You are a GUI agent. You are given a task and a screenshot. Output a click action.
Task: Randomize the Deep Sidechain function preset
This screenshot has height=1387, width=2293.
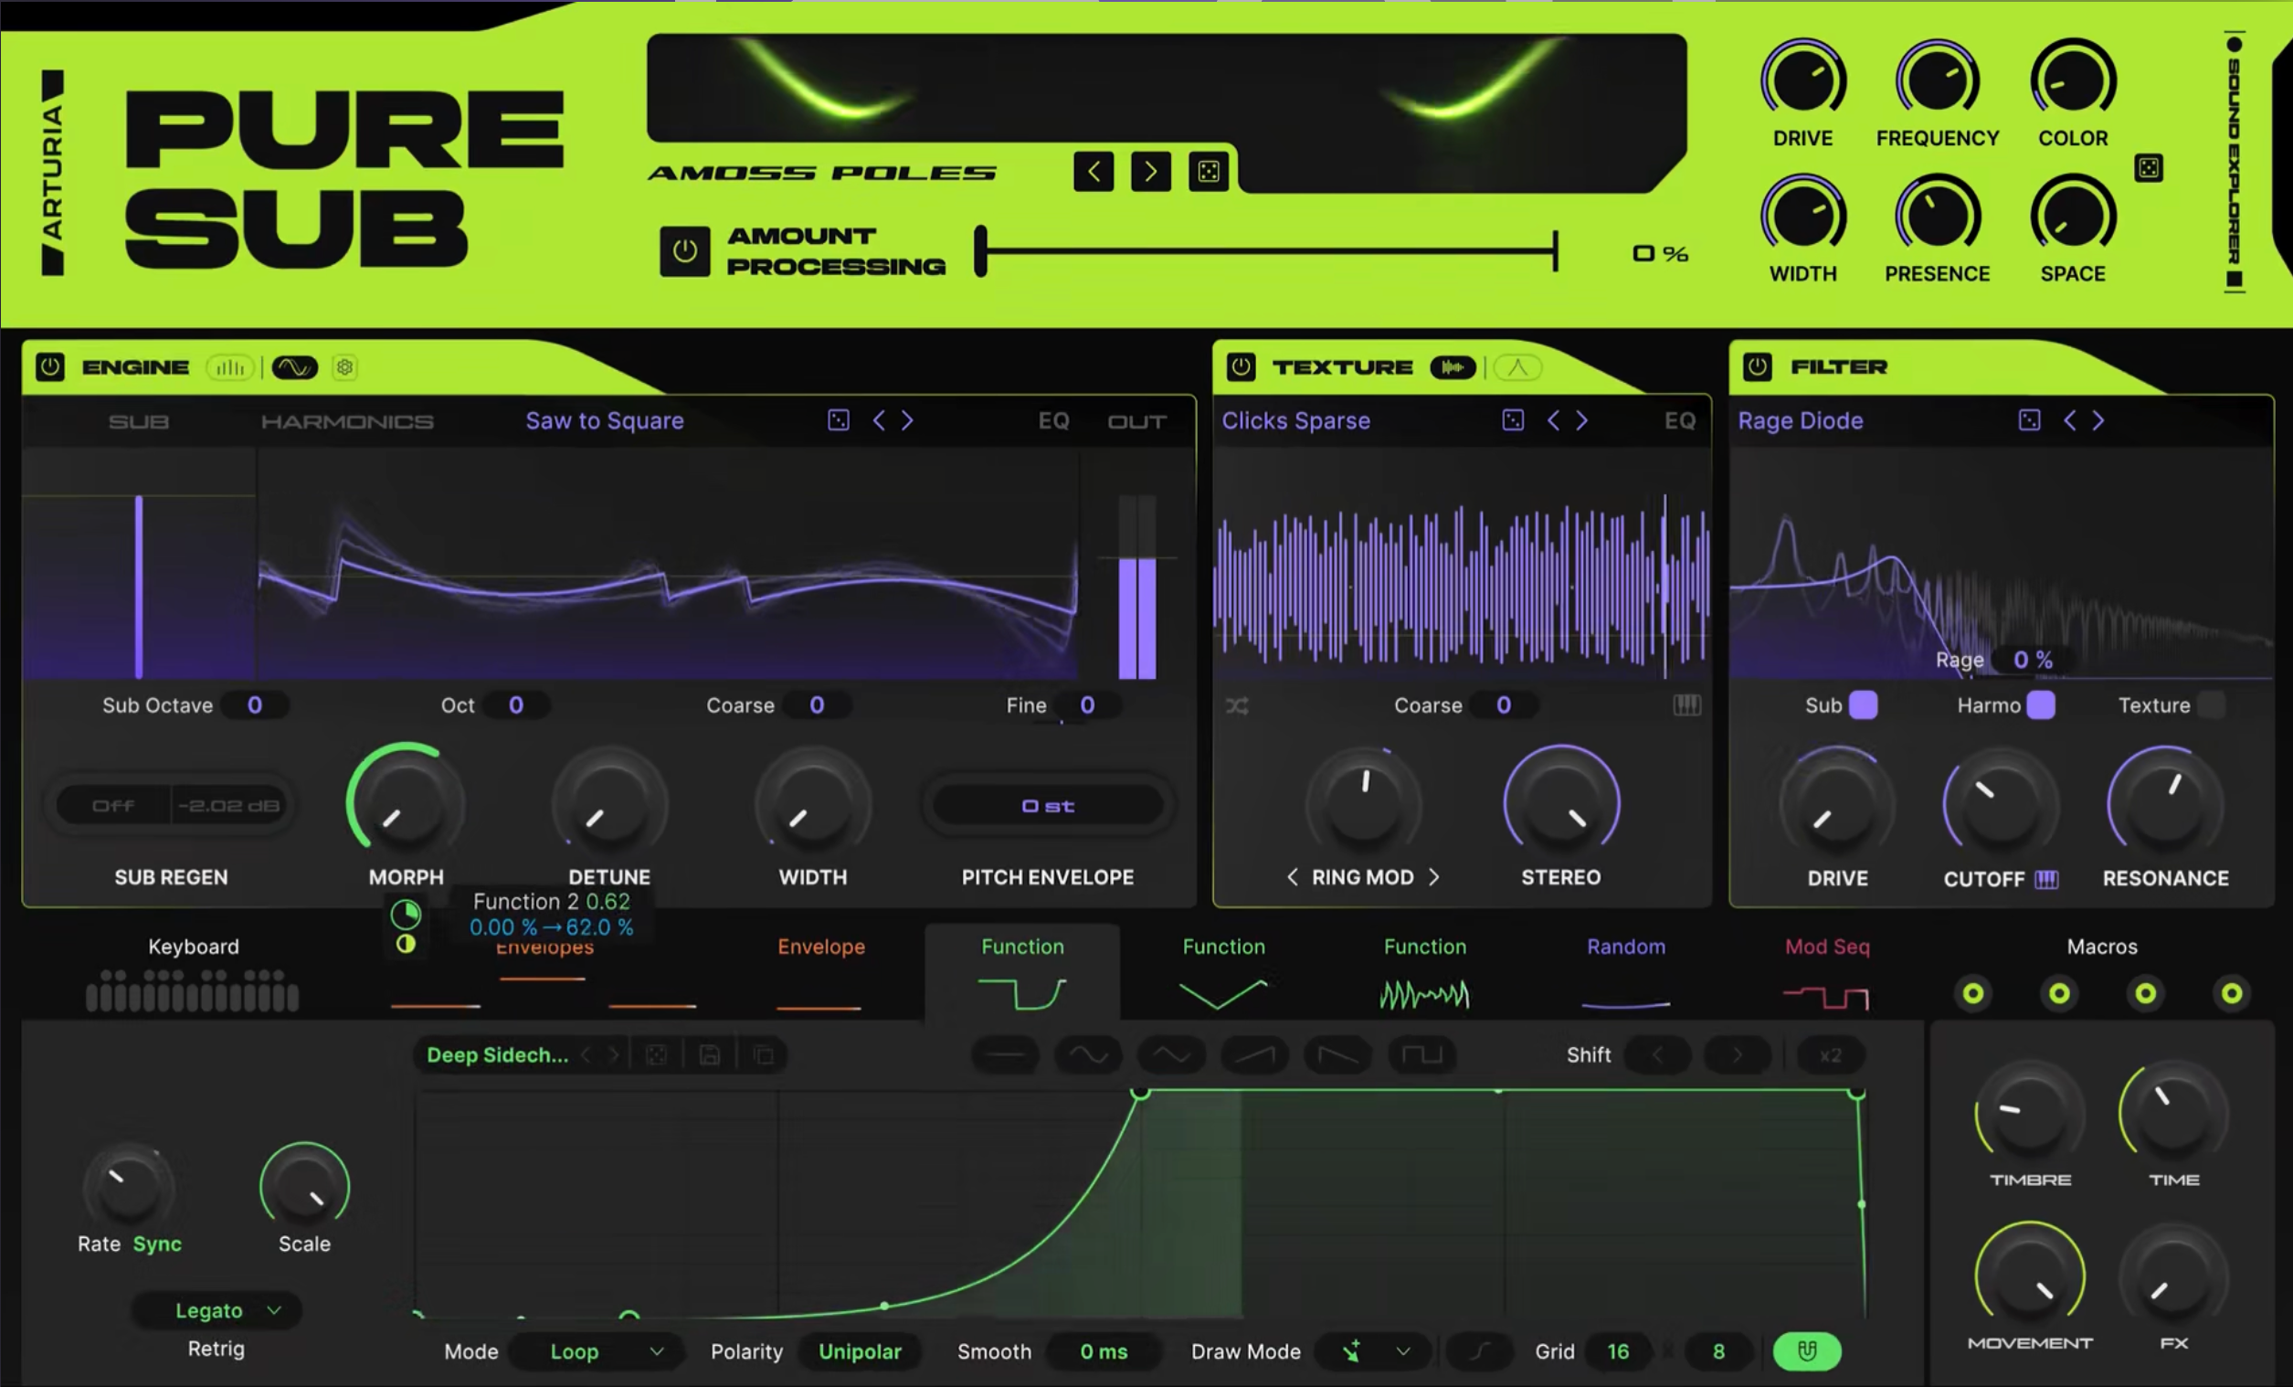point(656,1055)
